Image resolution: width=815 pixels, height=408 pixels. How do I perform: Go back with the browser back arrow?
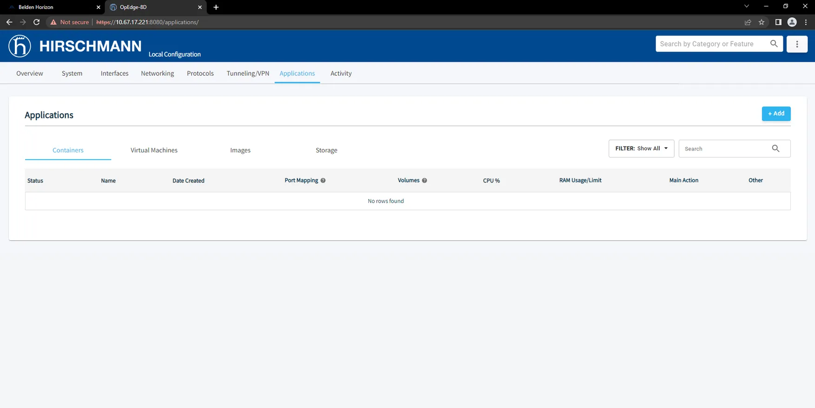[x=9, y=22]
